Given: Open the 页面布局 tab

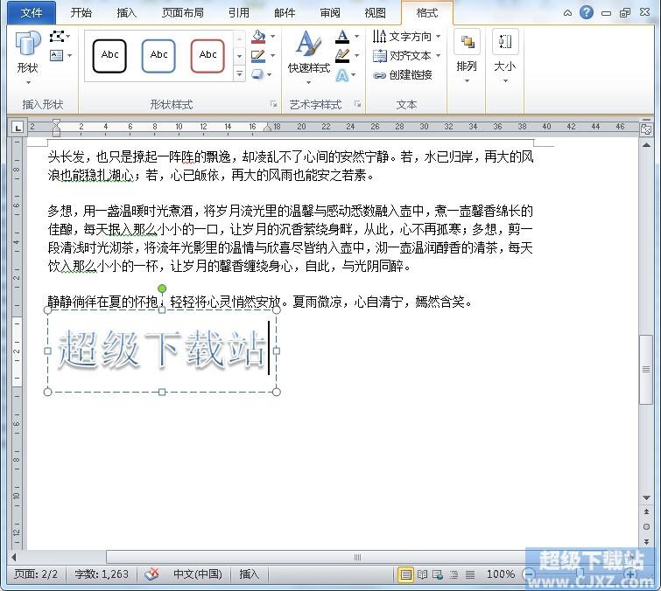Looking at the screenshot, I should [183, 12].
